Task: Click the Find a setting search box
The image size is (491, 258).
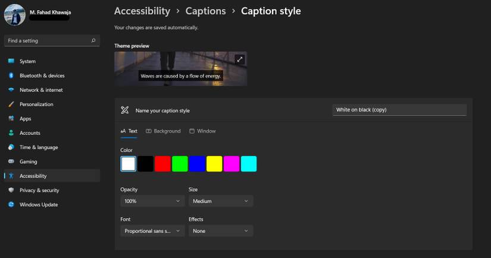Action: [52, 40]
